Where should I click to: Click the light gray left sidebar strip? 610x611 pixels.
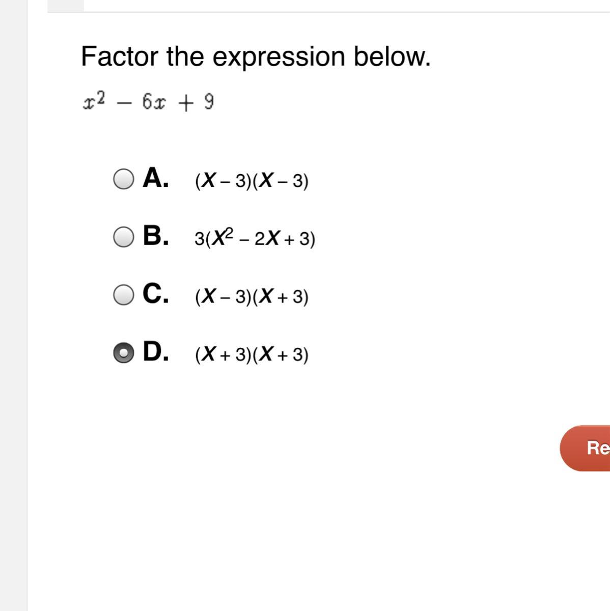(14, 305)
